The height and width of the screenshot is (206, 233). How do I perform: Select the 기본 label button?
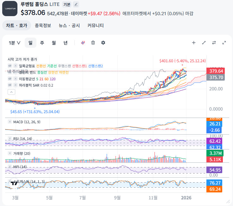pyautogui.click(x=67, y=4)
